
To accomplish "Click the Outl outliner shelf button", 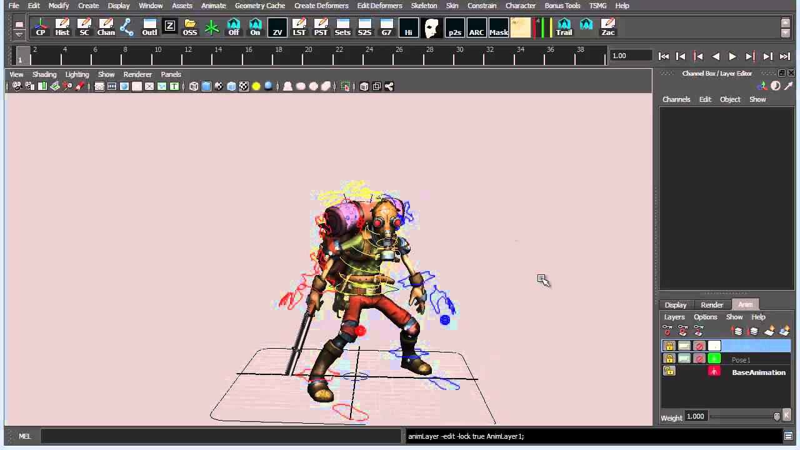I will (x=149, y=27).
